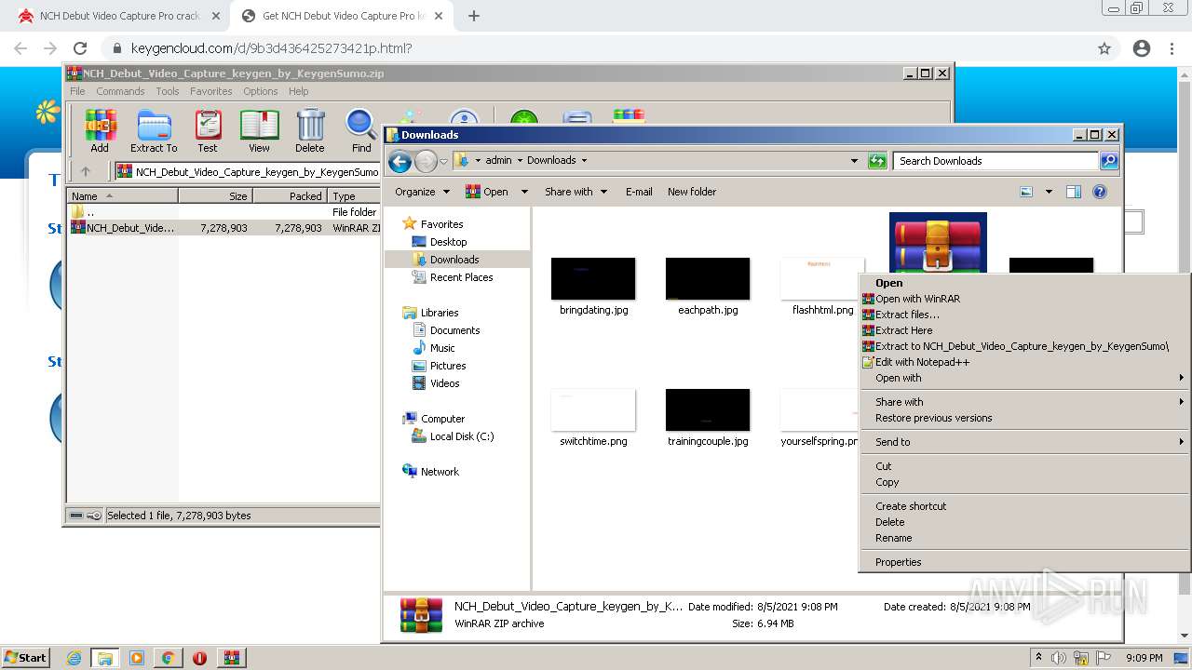Expand Open with submenu
This screenshot has width=1192, height=670.
pos(1024,378)
